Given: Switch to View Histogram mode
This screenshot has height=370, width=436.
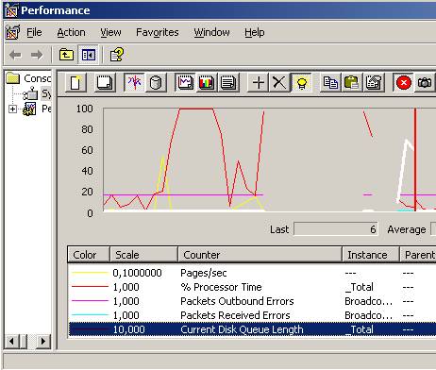Looking at the screenshot, I should (x=207, y=83).
